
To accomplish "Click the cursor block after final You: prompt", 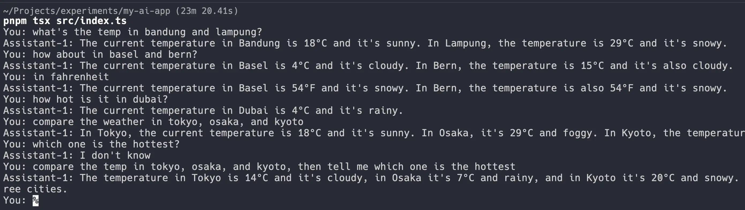I will click(36, 200).
